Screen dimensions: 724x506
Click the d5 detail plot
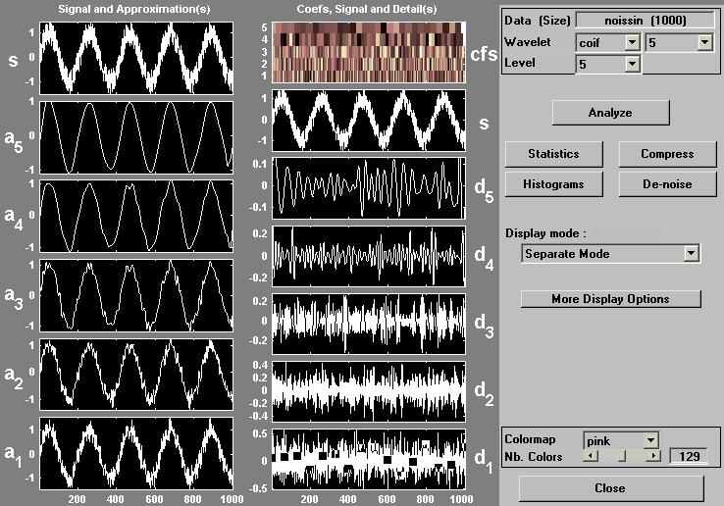click(x=369, y=188)
